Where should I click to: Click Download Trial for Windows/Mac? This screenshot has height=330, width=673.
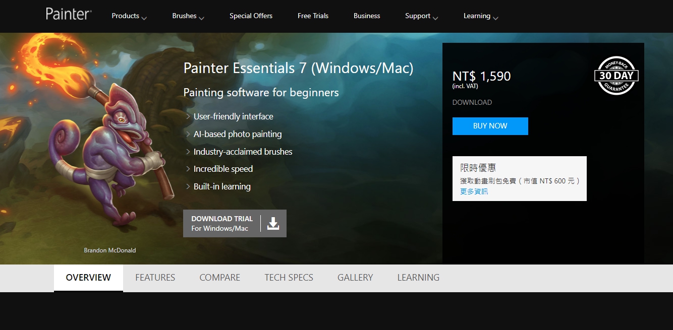tap(222, 223)
